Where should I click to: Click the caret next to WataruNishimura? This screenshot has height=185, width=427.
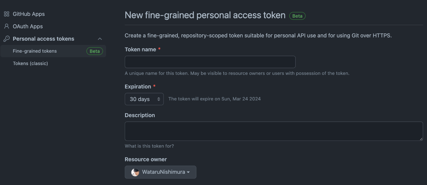(x=188, y=172)
